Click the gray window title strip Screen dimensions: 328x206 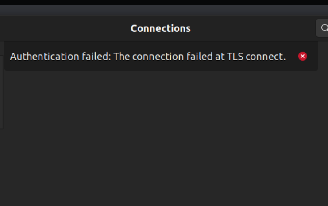(x=164, y=10)
